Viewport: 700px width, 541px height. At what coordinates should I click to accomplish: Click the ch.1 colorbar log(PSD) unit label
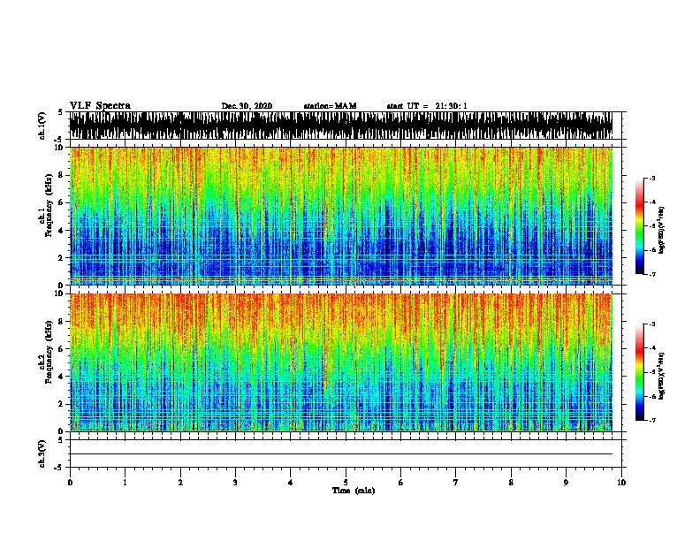(662, 230)
